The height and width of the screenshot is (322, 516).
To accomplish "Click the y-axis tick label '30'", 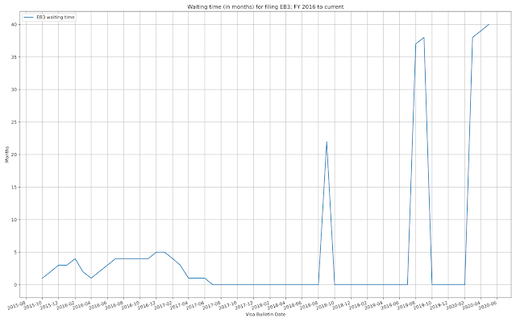I will [15, 89].
